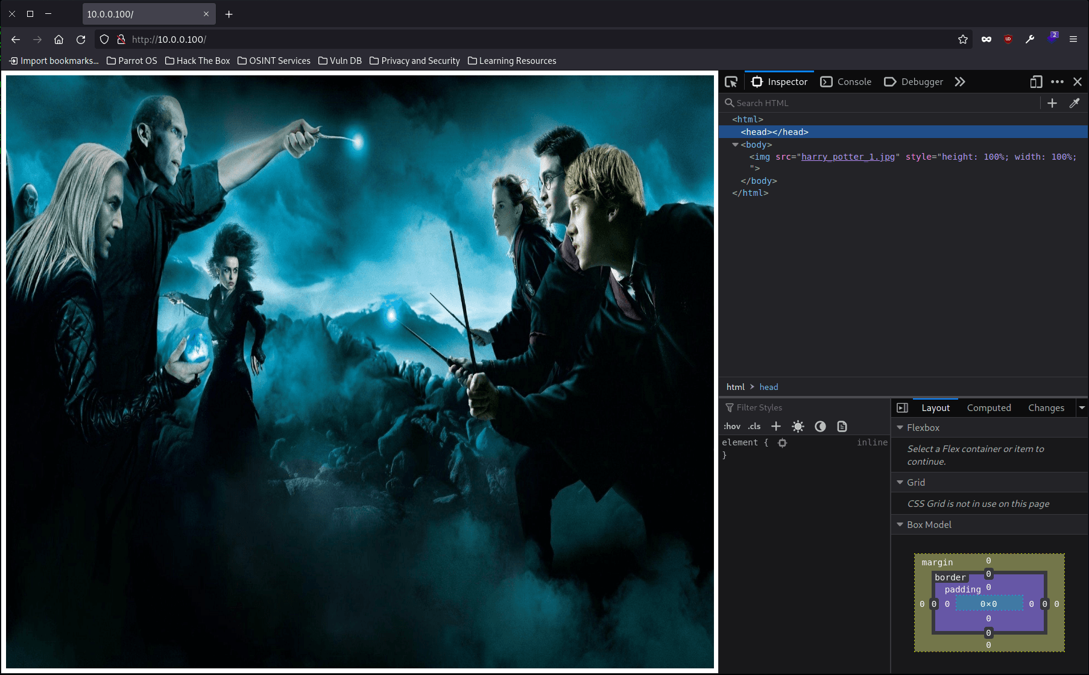The image size is (1089, 675).
Task: Add a new style rule
Action: 776,426
